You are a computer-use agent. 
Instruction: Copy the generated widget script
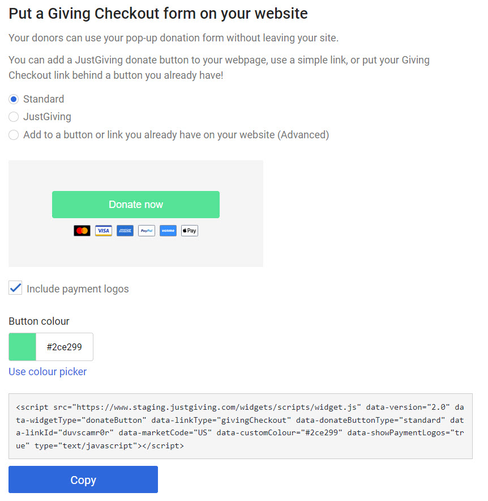(x=83, y=479)
